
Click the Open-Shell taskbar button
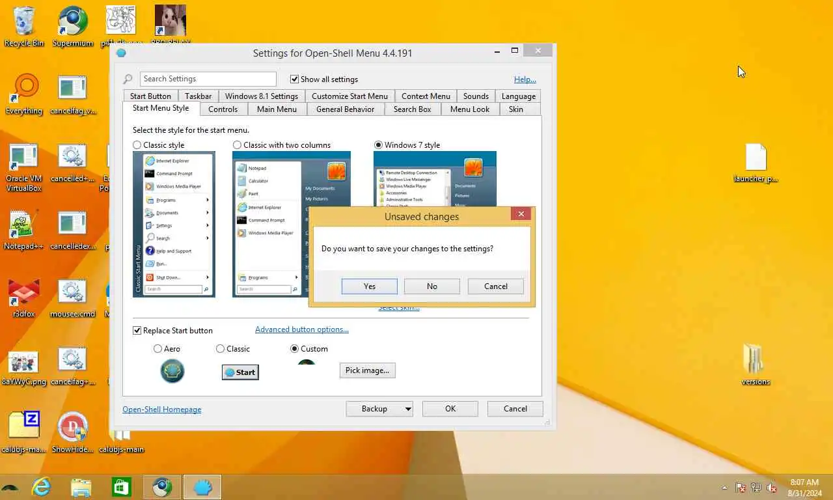pyautogui.click(x=202, y=487)
